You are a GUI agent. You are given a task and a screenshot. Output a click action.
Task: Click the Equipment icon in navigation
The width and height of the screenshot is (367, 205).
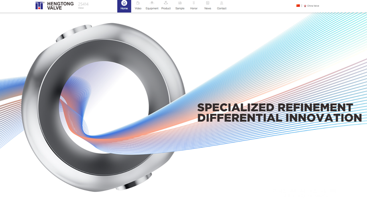[152, 3]
